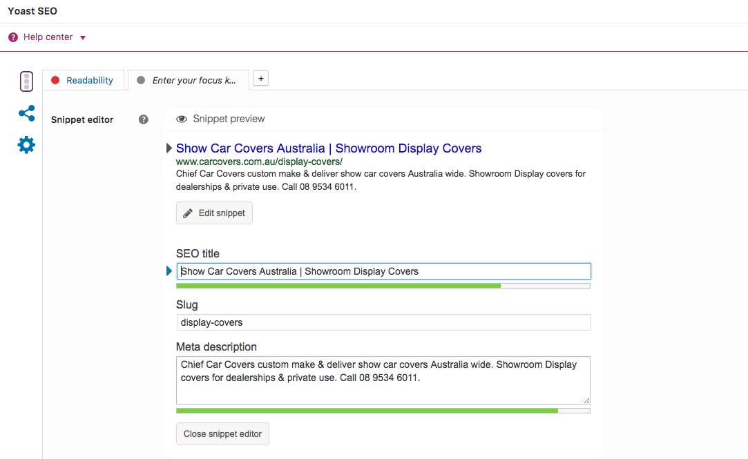Click the Edit snippet button
The height and width of the screenshot is (459, 748).
click(214, 213)
